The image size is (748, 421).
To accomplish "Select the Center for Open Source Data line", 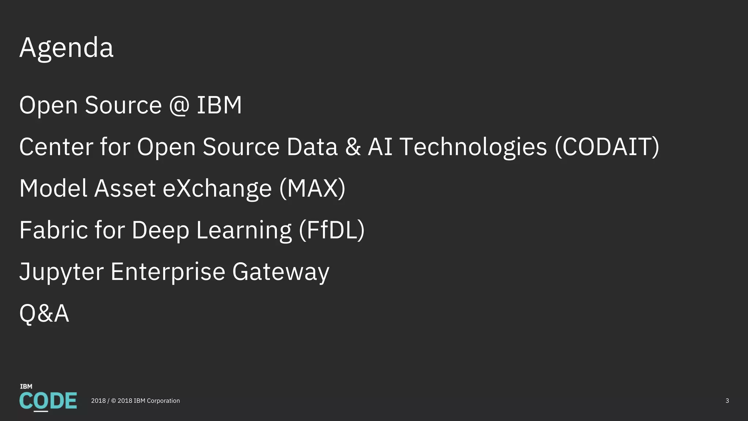I will point(339,147).
